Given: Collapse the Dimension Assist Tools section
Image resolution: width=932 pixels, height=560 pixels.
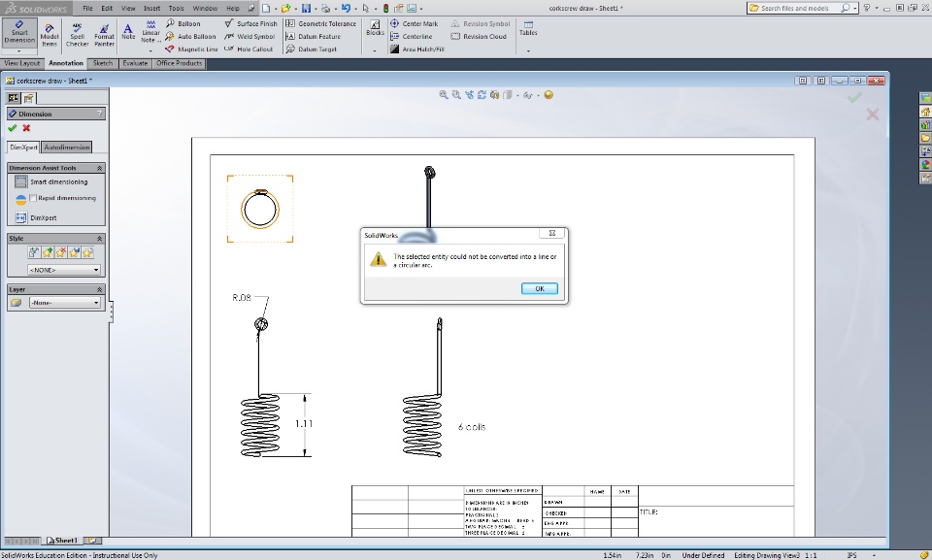Looking at the screenshot, I should [99, 168].
